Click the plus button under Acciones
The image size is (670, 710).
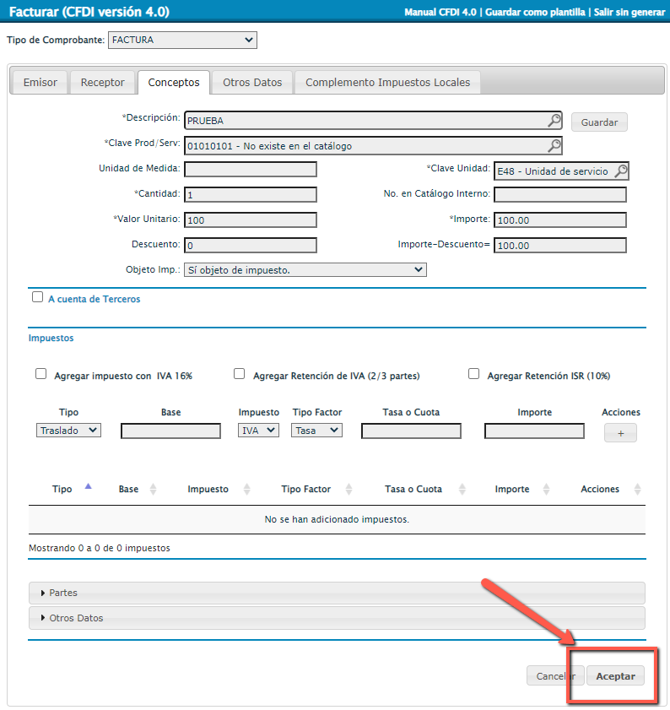[x=620, y=433]
